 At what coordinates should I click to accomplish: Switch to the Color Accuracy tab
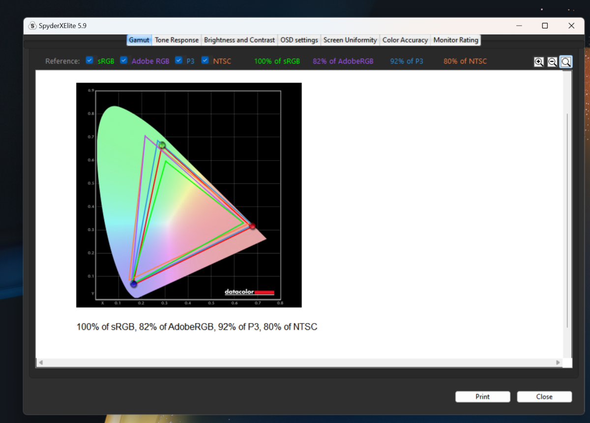point(405,40)
